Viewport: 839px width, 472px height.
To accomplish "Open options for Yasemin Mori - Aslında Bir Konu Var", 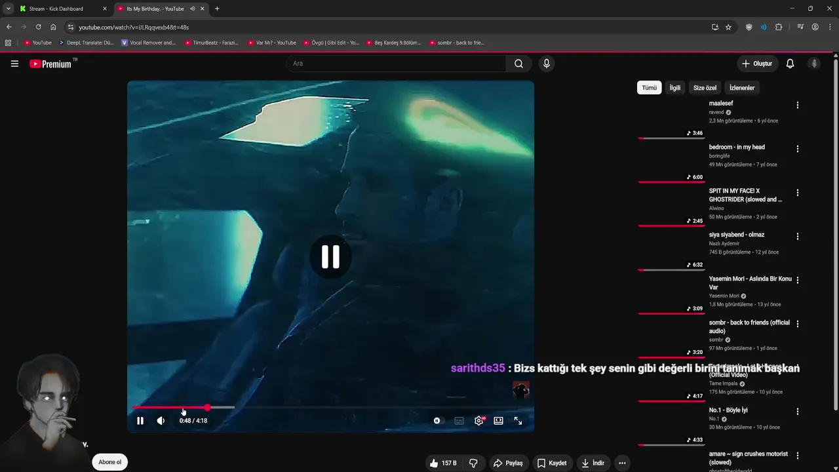I will pos(797,280).
